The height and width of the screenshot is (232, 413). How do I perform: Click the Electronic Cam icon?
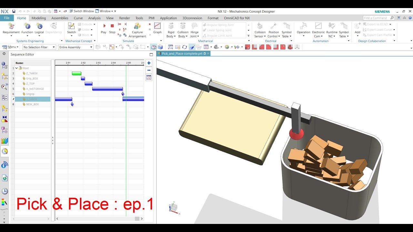318,26
